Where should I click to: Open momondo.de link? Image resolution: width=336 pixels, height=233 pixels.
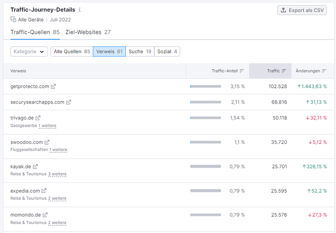click(26, 215)
